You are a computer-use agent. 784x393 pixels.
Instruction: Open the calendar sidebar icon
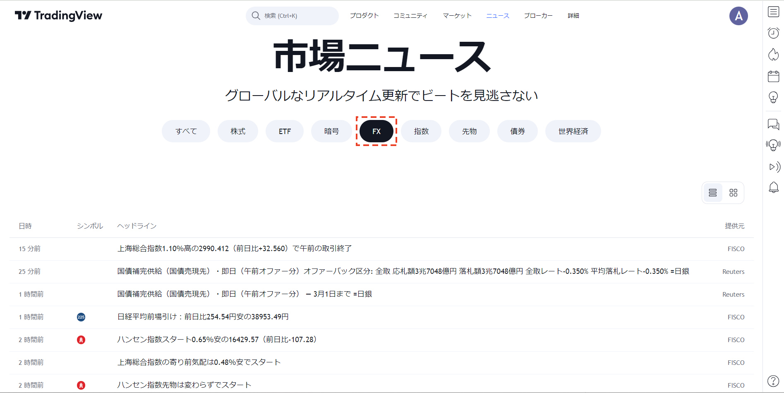[773, 76]
